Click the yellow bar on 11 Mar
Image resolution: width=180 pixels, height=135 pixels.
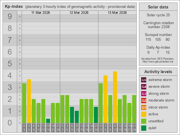[29, 101]
